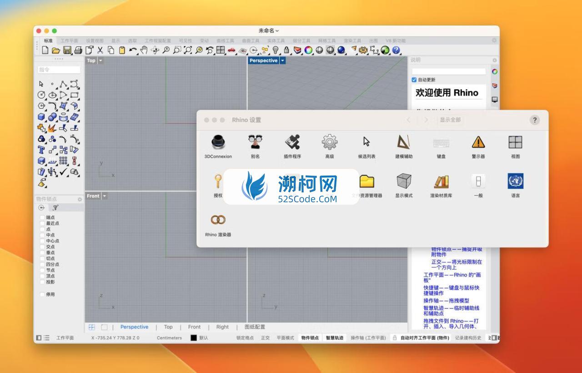The width and height of the screenshot is (582, 373).
Task: Open 建模辅助 modeling aids settings
Action: (x=404, y=146)
